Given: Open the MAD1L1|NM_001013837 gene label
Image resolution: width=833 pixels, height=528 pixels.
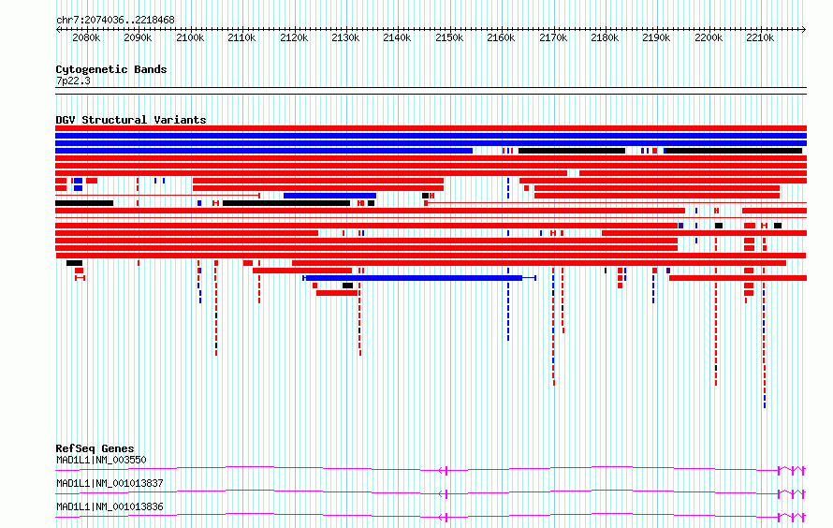Looking at the screenshot, I should click(110, 483).
